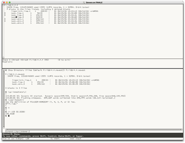Click the 'Flushing oldspace' message line
Image resolution: width=185 pixels, height=143 pixels.
[x=60, y=98]
